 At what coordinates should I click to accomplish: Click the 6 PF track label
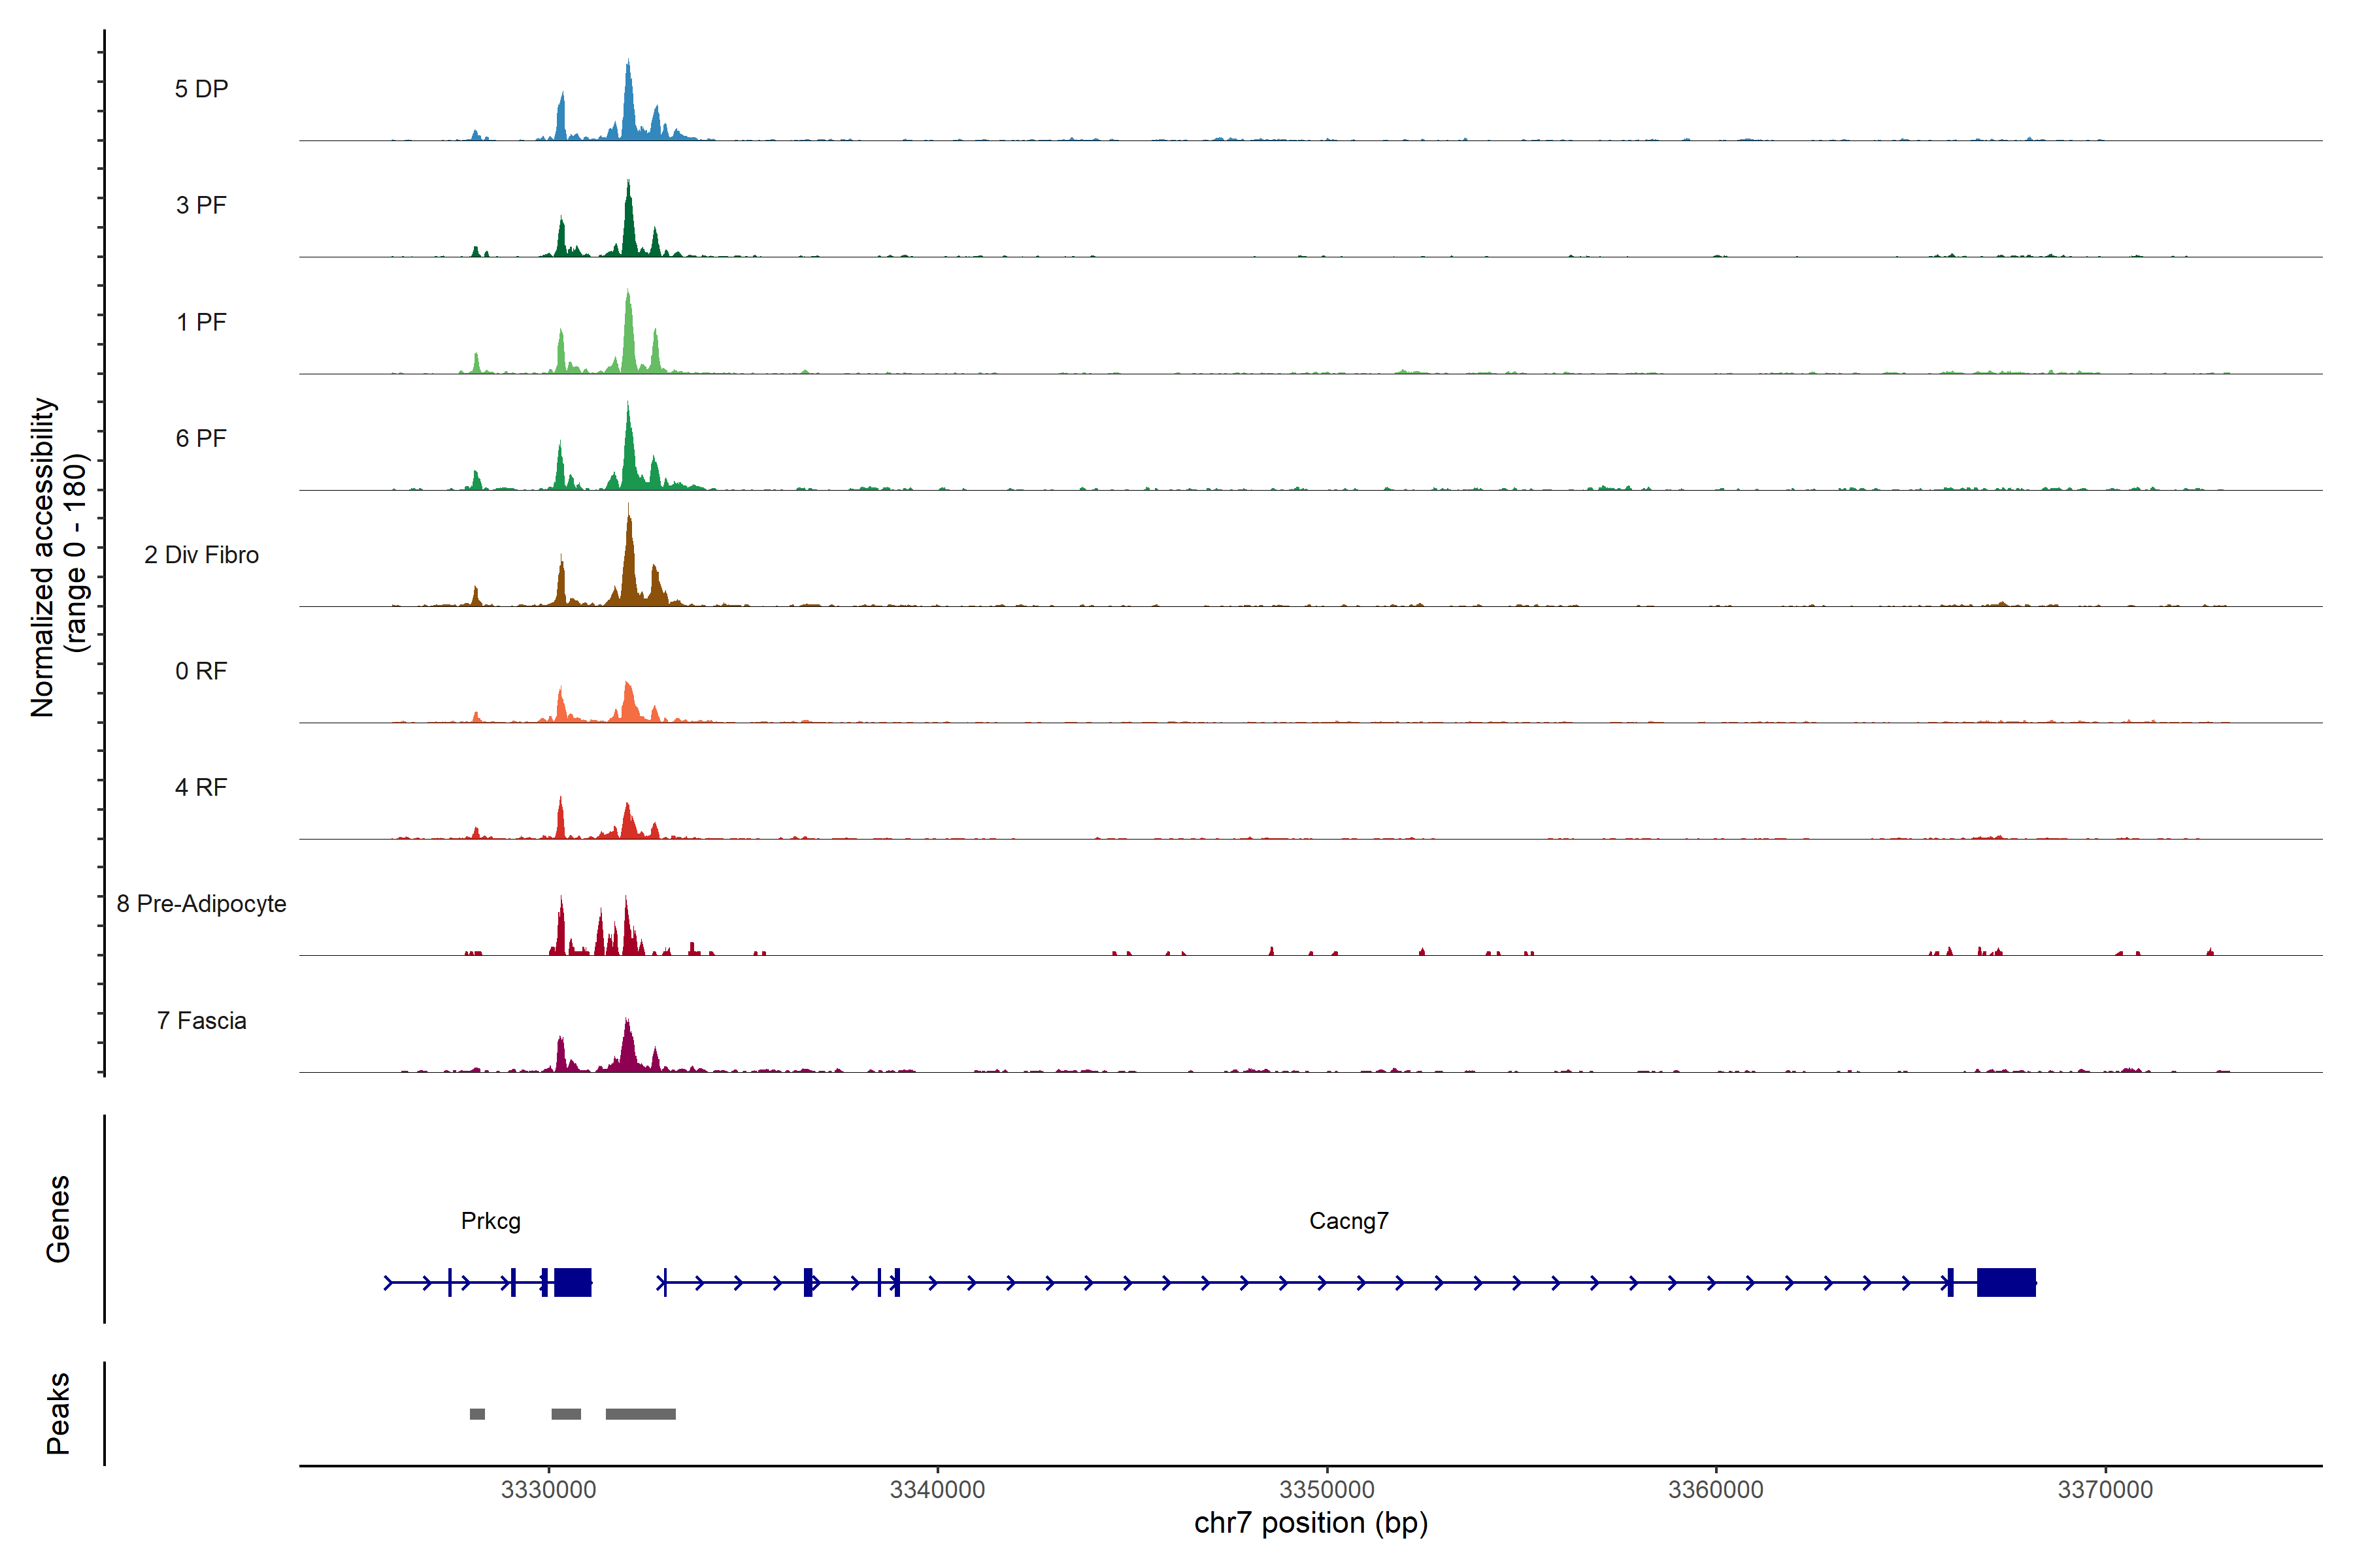pyautogui.click(x=201, y=438)
